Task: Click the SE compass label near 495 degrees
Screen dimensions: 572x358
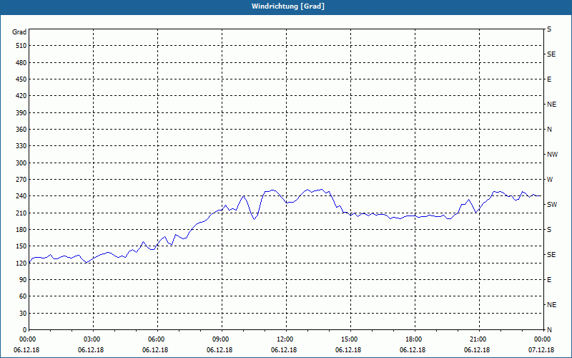Action: click(551, 54)
